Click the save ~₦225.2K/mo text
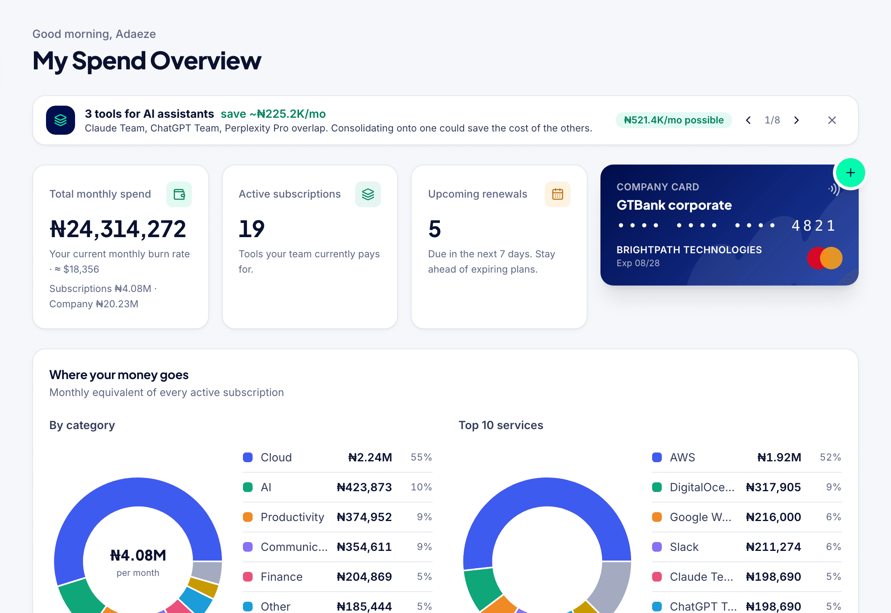 [273, 114]
